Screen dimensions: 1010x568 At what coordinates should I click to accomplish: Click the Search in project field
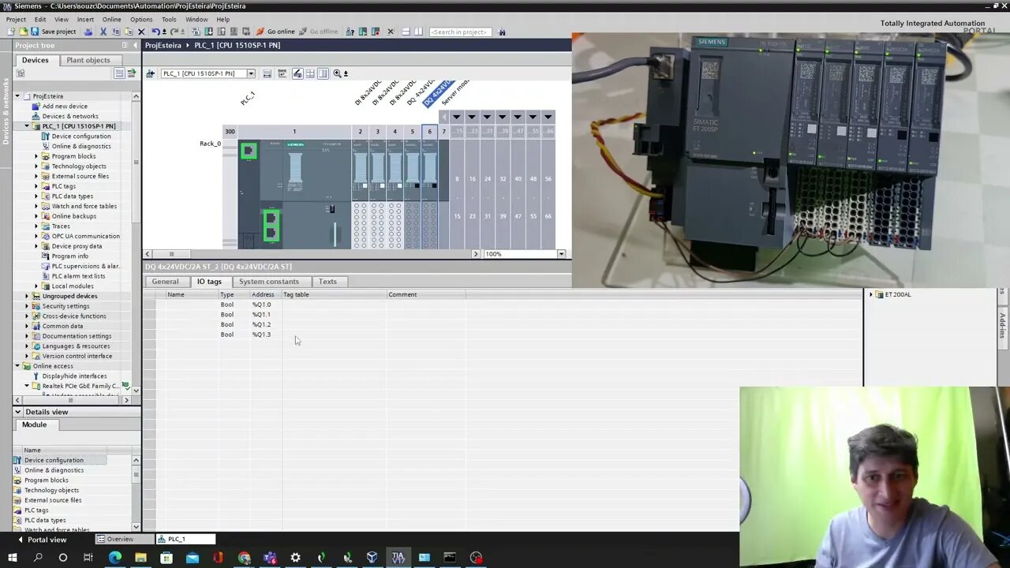coord(460,32)
